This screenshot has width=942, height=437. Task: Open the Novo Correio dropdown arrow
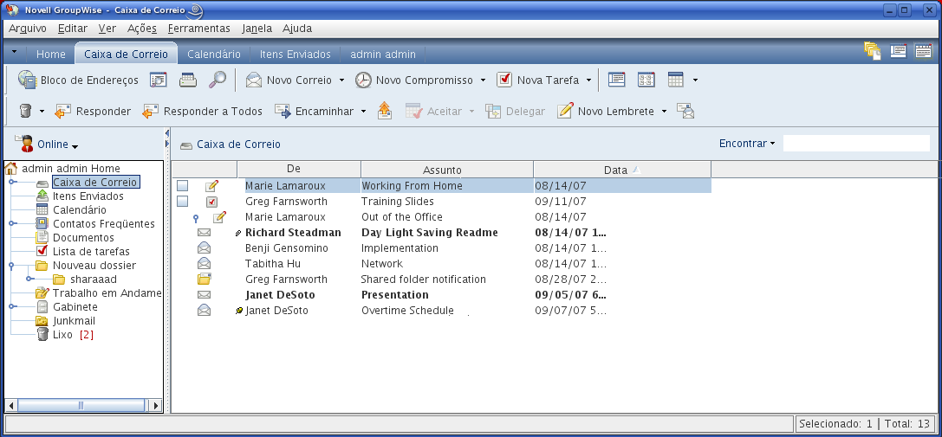[341, 80]
